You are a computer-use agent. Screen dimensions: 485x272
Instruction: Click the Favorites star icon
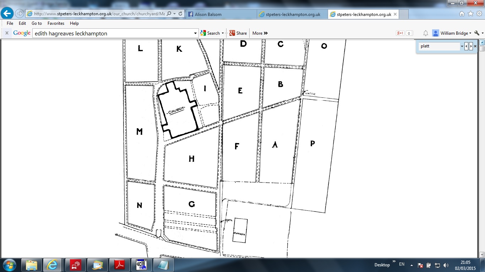[x=470, y=14]
